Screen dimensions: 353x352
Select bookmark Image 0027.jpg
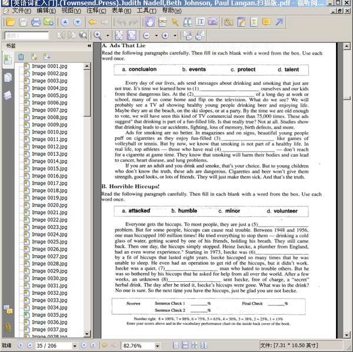coord(49,256)
